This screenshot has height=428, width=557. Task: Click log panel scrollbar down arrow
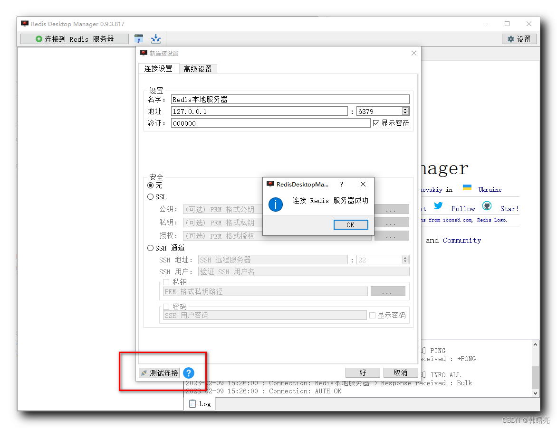click(x=535, y=393)
